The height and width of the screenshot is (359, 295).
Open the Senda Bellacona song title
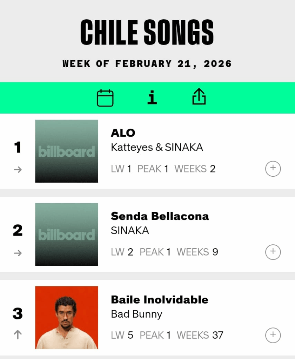(160, 216)
